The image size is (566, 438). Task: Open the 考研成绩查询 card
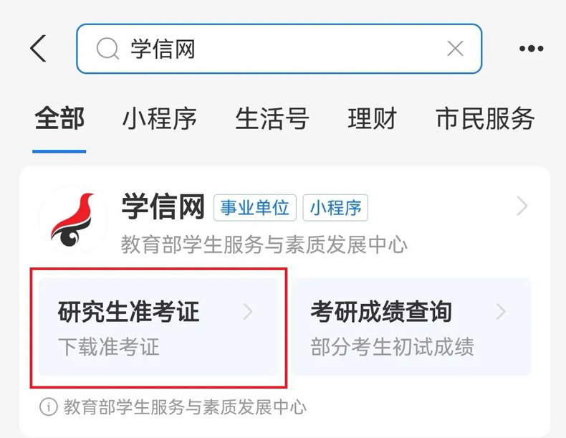pyautogui.click(x=411, y=327)
